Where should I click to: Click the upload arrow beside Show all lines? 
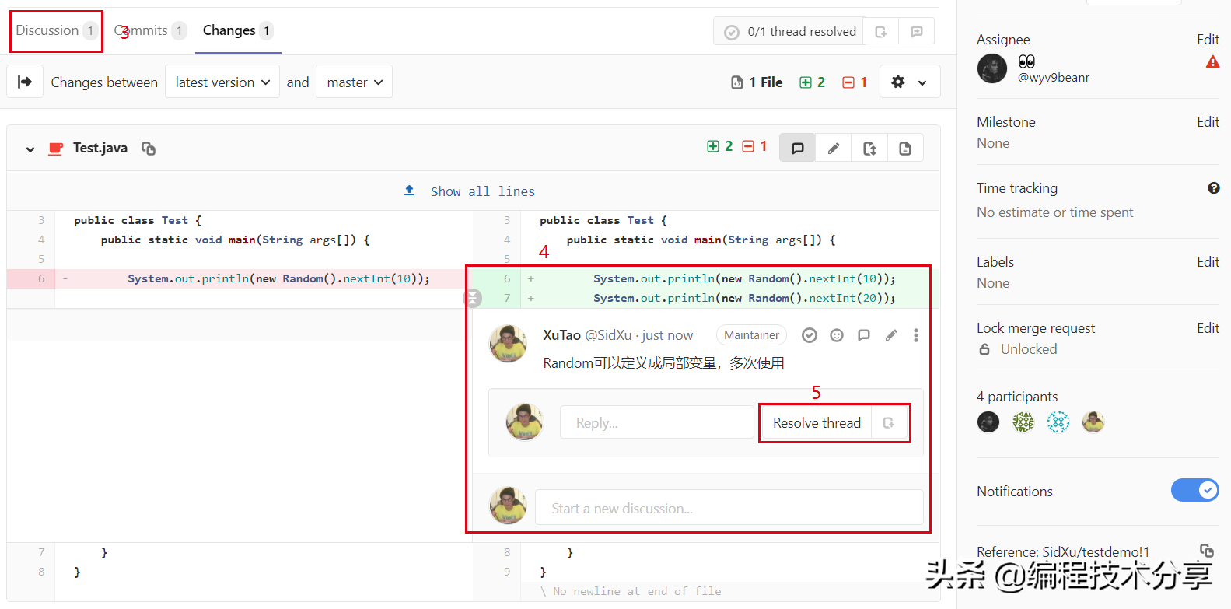click(x=410, y=191)
